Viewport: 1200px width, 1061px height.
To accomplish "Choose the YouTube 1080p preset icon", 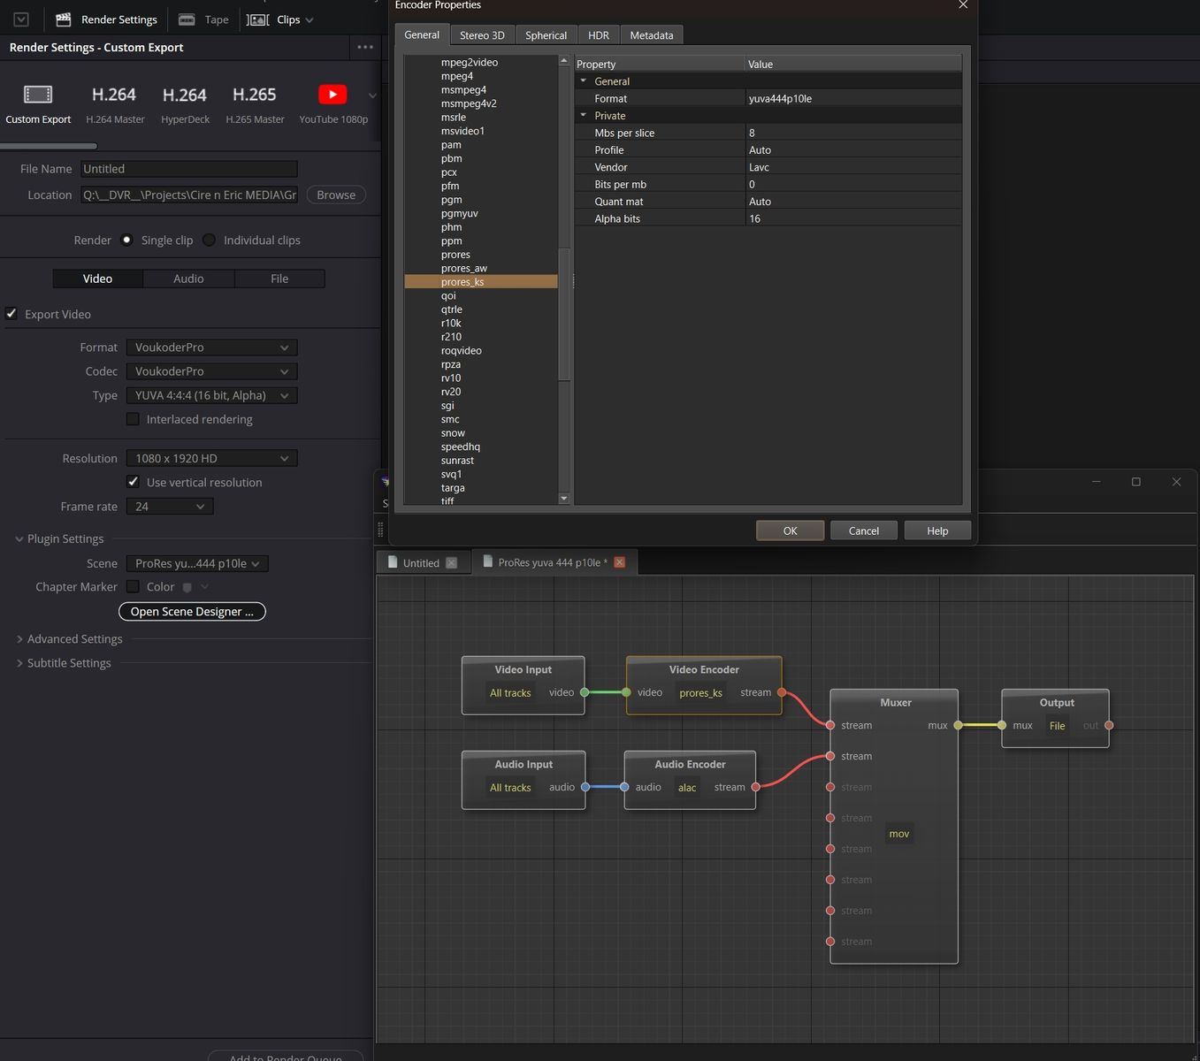I will point(332,95).
